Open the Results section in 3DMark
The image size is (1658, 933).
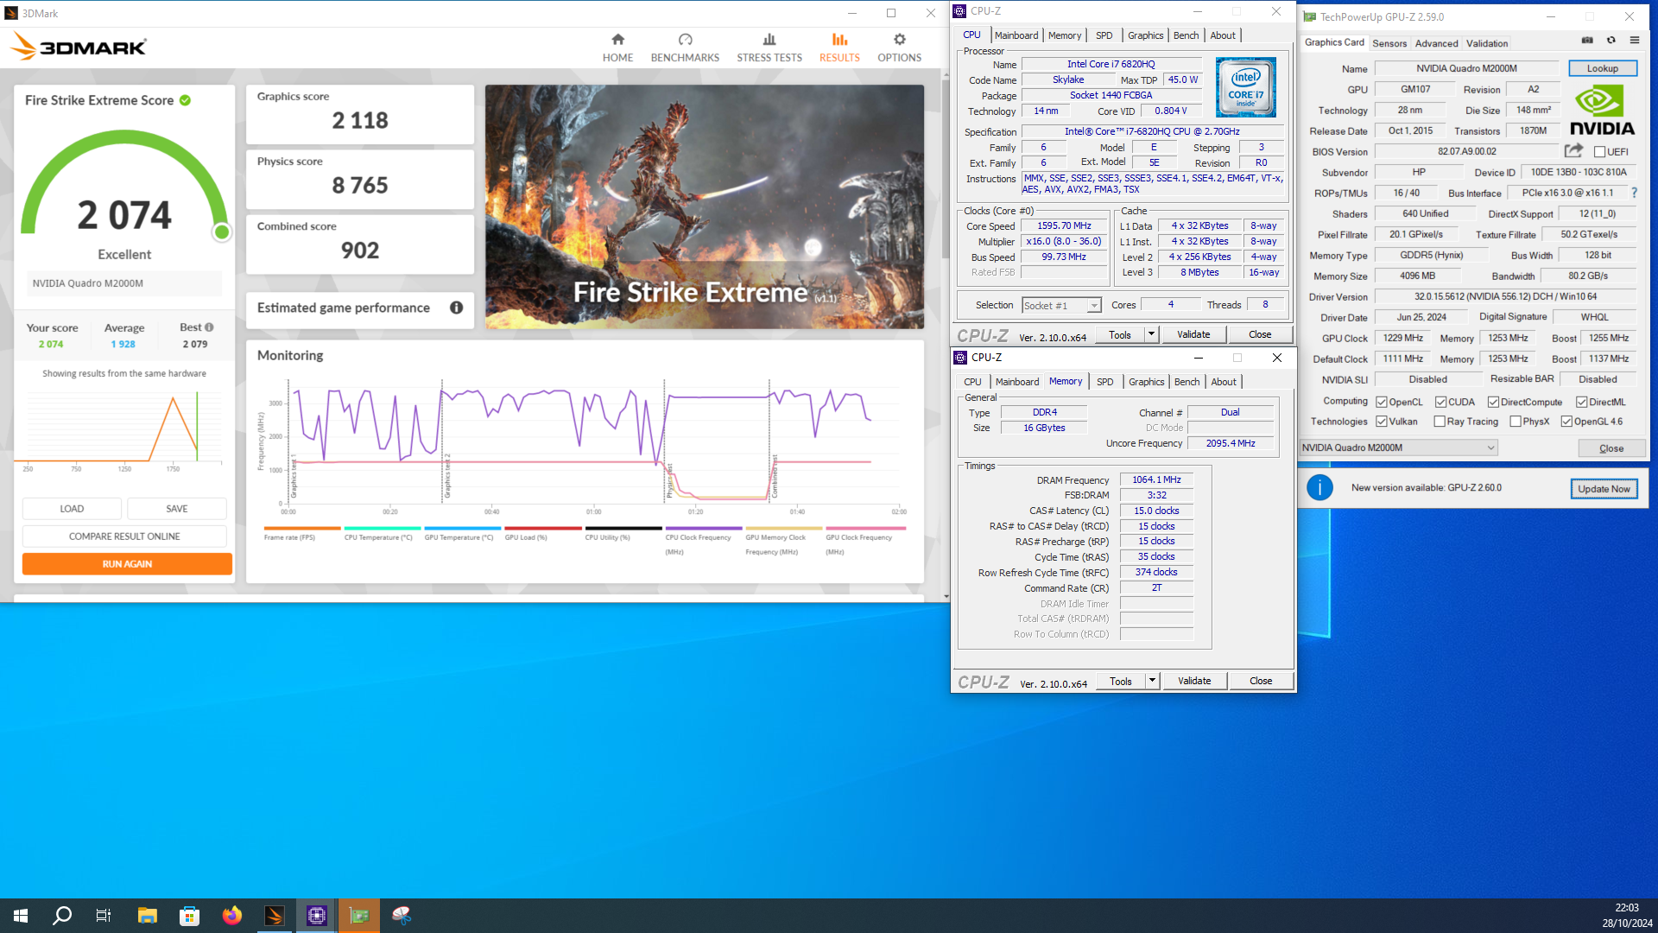(x=839, y=48)
